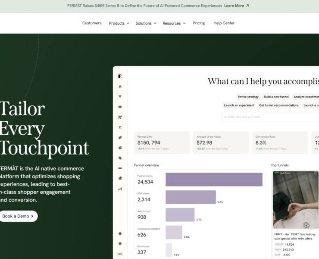
Task: Click the Fermat GMV $150, 794 card
Action: (162, 142)
